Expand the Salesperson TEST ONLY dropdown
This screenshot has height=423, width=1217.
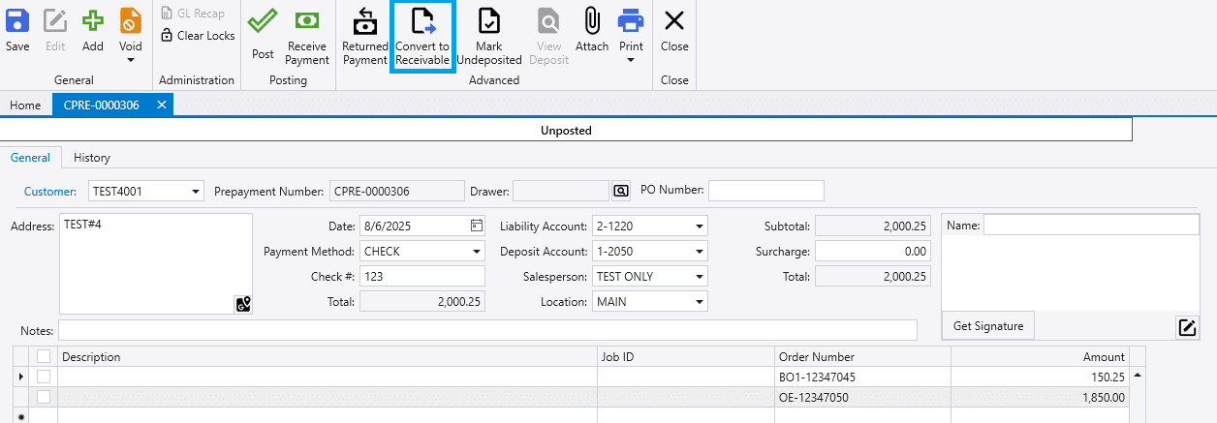pyautogui.click(x=700, y=276)
